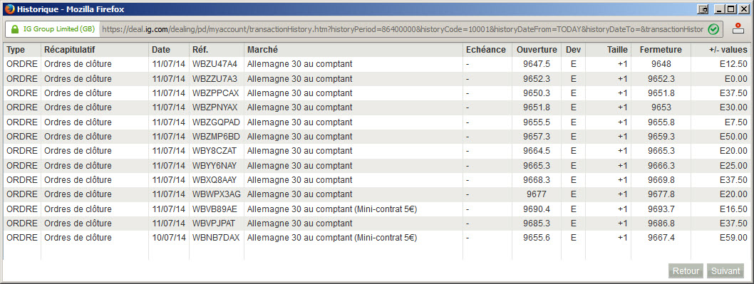Click opening price 9677
The width and height of the screenshot is (754, 284).
(537, 194)
